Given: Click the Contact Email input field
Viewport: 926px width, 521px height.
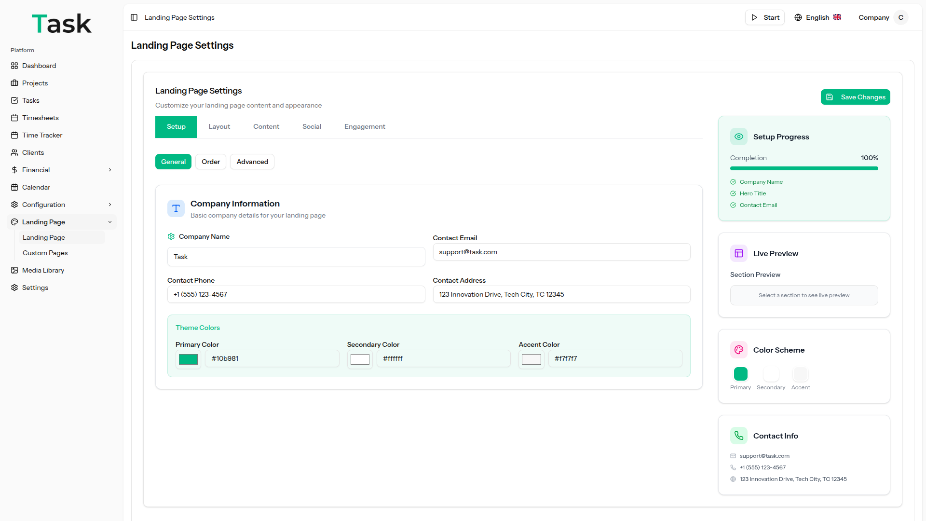Looking at the screenshot, I should pyautogui.click(x=561, y=252).
